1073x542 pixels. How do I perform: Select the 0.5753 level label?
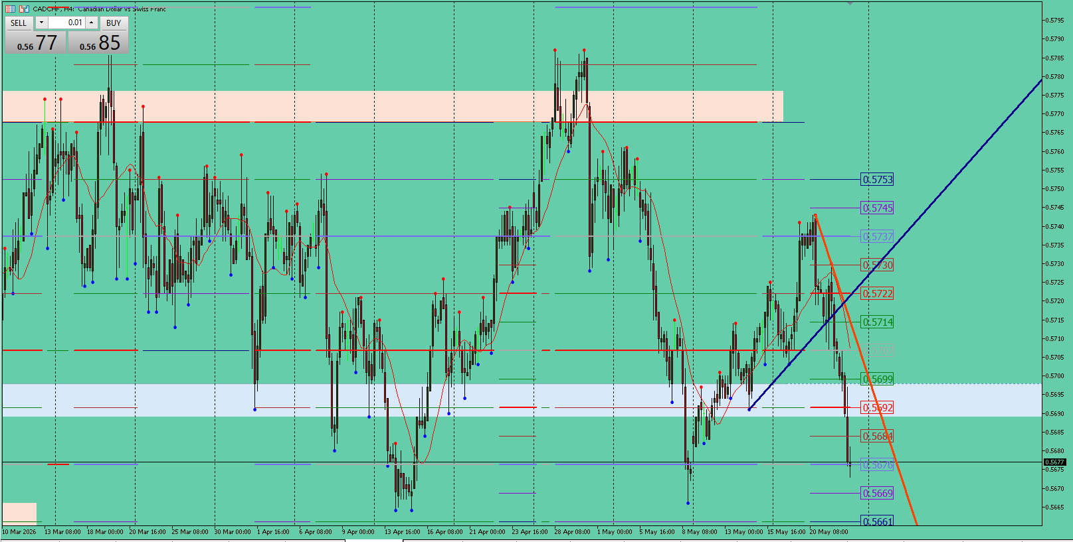(x=877, y=180)
